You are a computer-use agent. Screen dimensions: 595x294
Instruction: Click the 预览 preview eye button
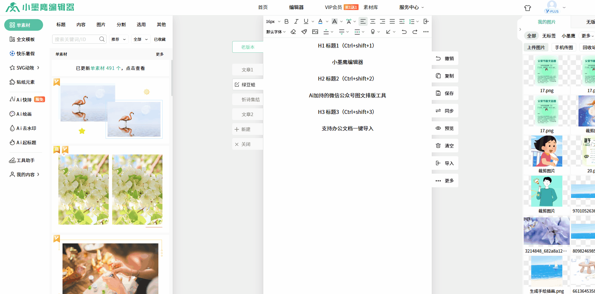pos(445,128)
